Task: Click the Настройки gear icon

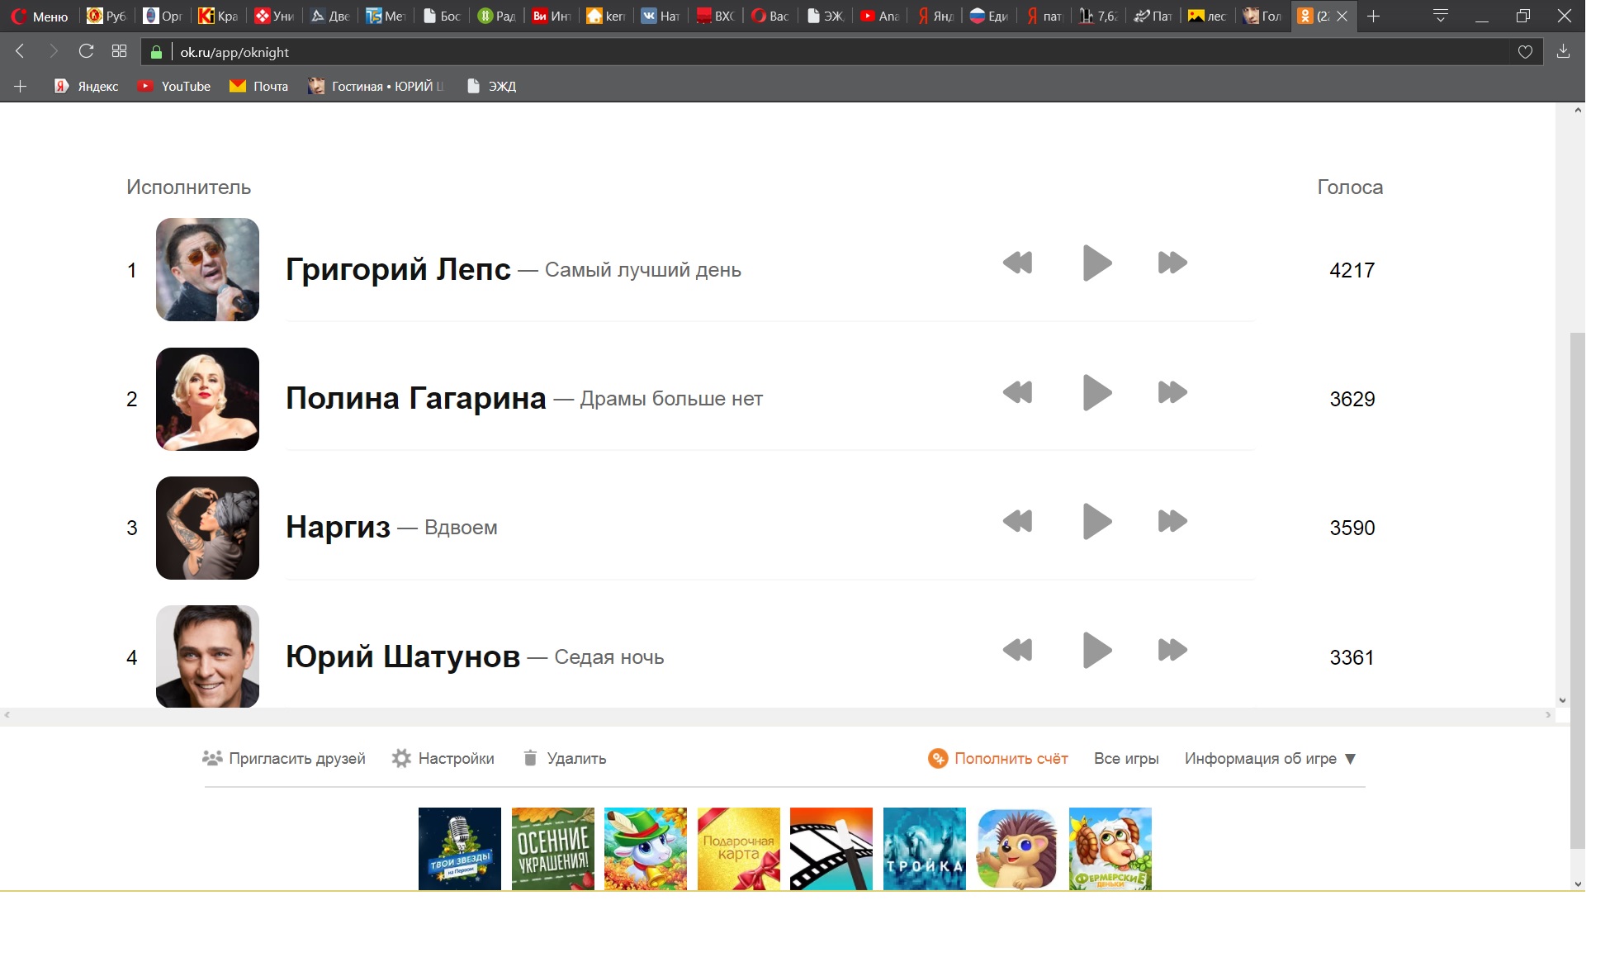Action: 401,758
